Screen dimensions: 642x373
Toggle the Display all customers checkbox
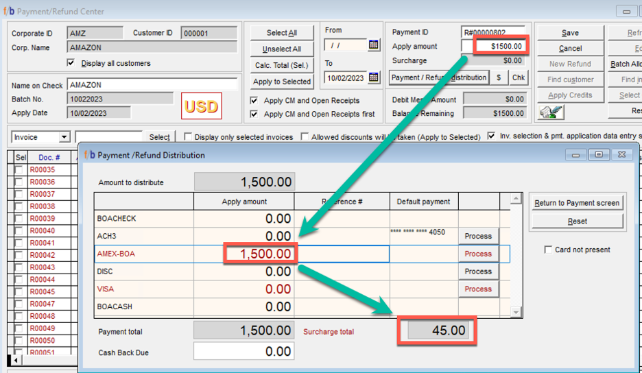[x=71, y=63]
